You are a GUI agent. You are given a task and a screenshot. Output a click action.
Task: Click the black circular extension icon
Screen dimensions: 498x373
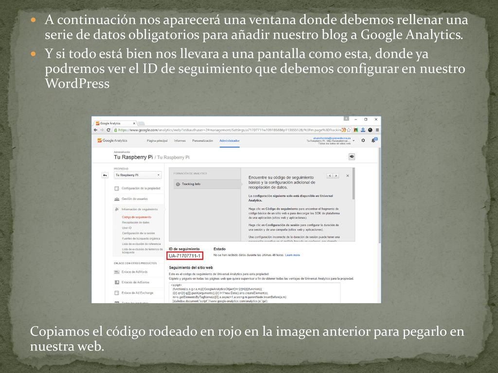click(370, 130)
